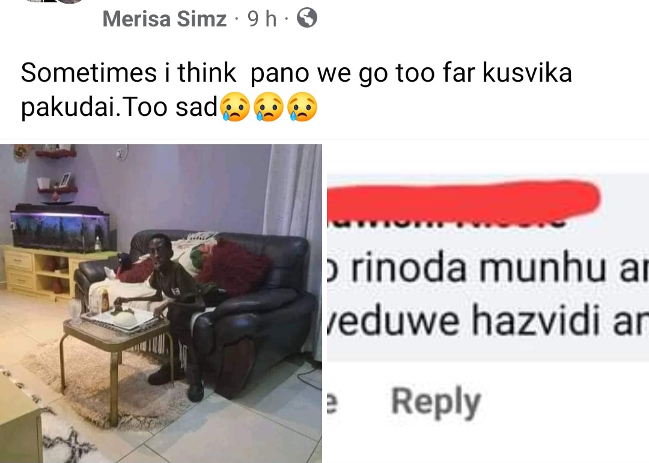Click the post text starting 'Sometimes i think'
Viewport: 649px width, 463px height.
[x=296, y=90]
